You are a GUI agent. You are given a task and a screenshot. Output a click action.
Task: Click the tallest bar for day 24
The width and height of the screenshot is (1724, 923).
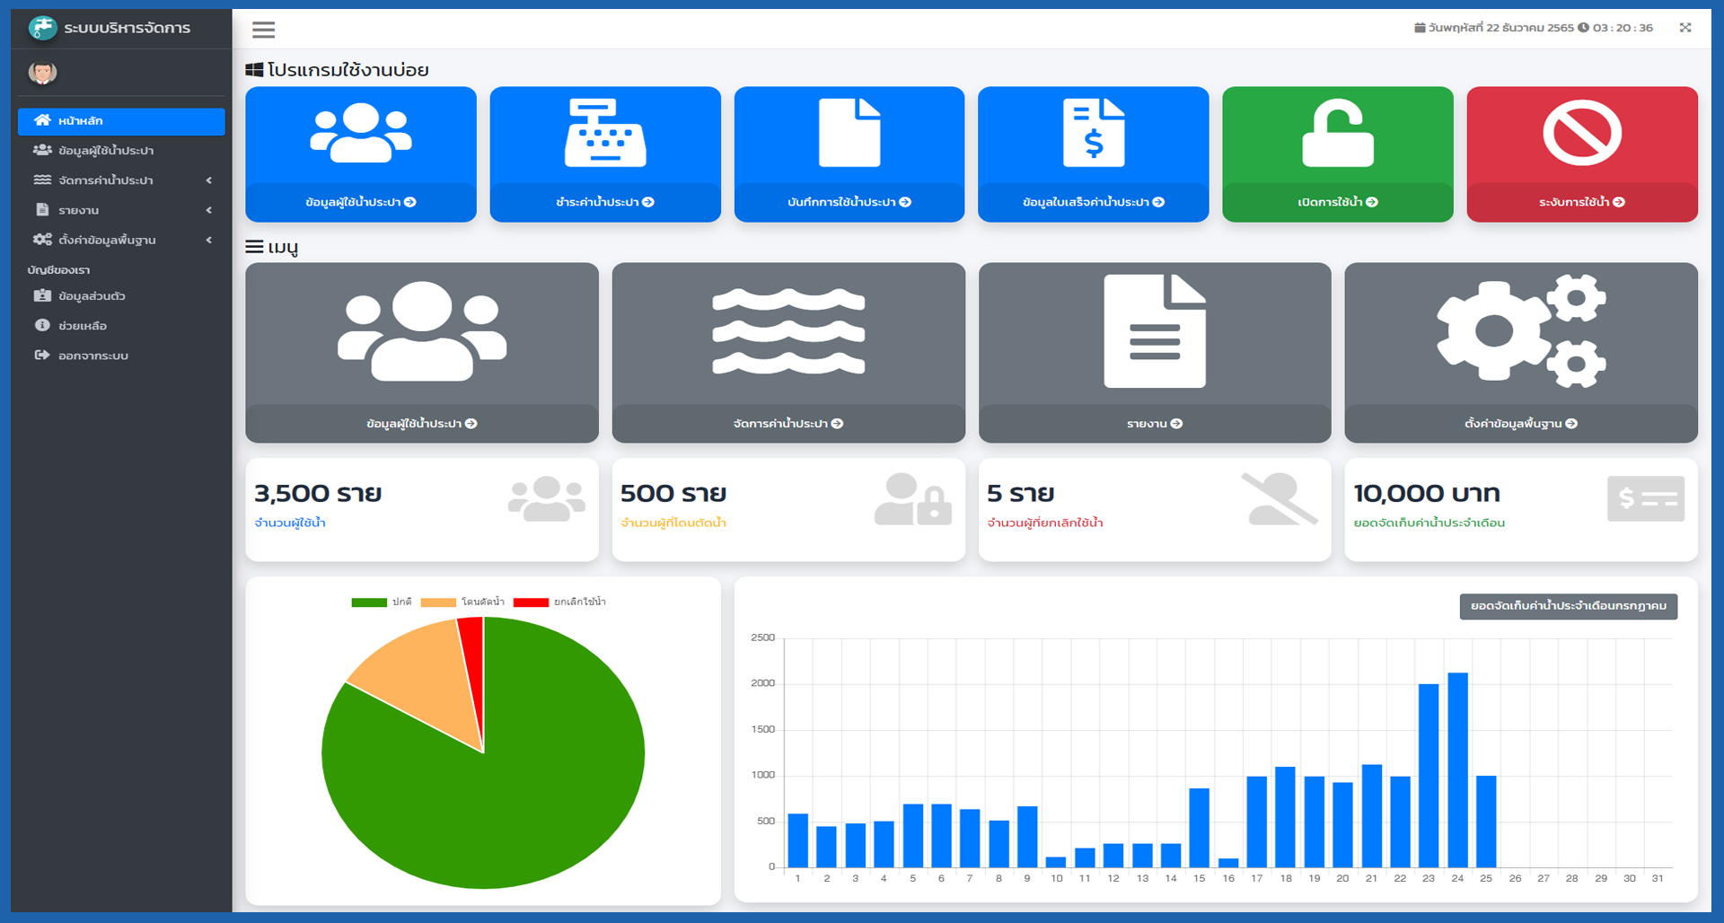(x=1457, y=769)
